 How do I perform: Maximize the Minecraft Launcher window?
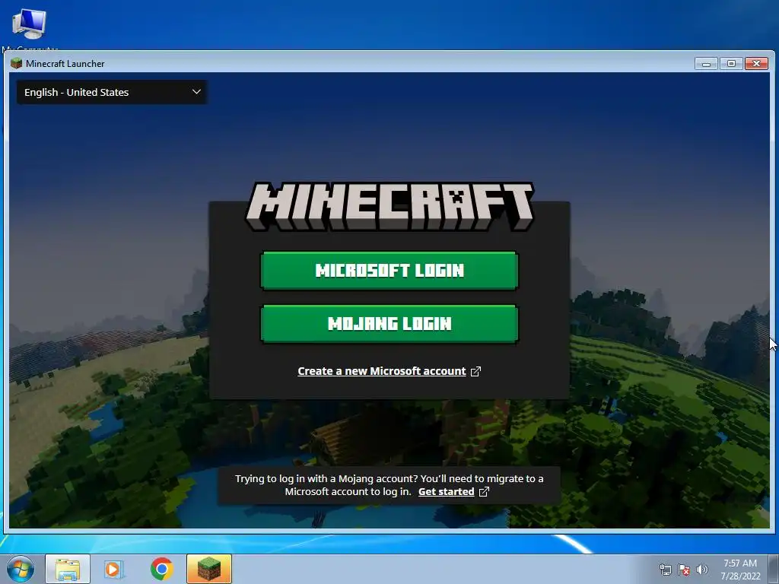(731, 64)
